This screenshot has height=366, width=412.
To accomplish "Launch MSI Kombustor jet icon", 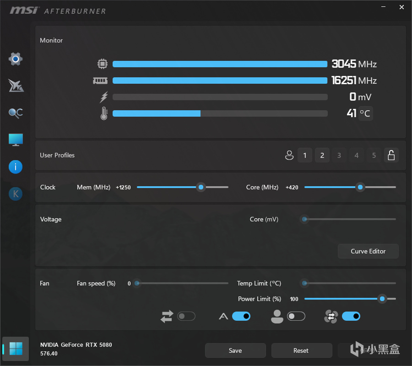I will point(16,86).
